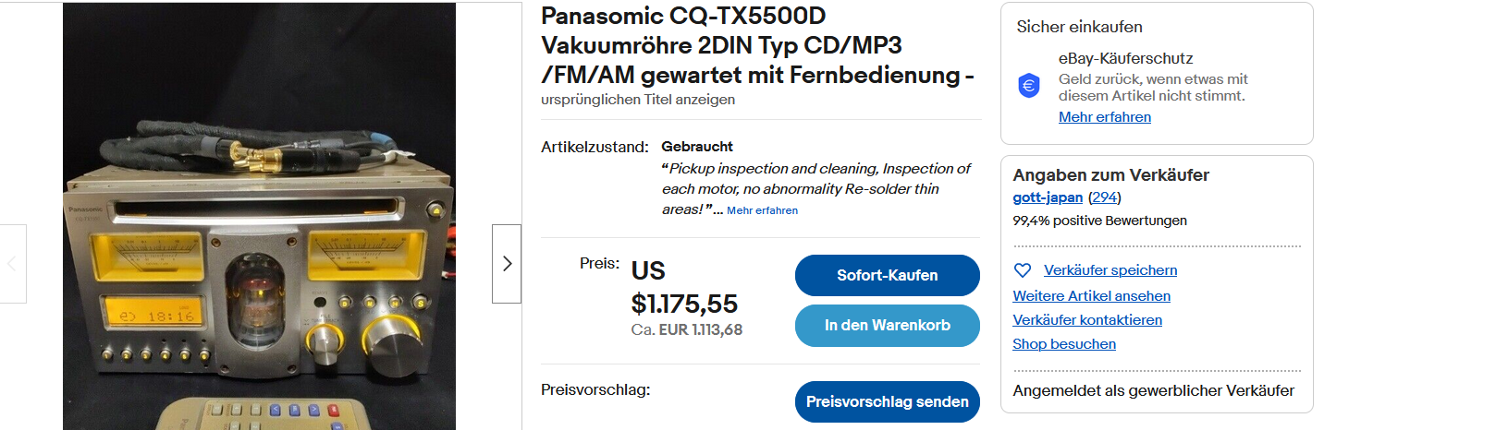
Task: Go to the previous product image
Action: [x=13, y=264]
